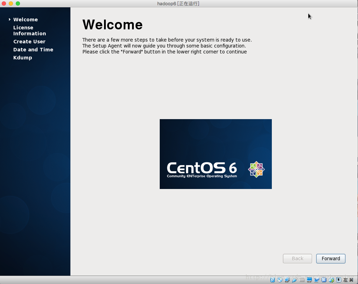
Task: Select Welcome in the setup sidebar
Action: (26, 20)
